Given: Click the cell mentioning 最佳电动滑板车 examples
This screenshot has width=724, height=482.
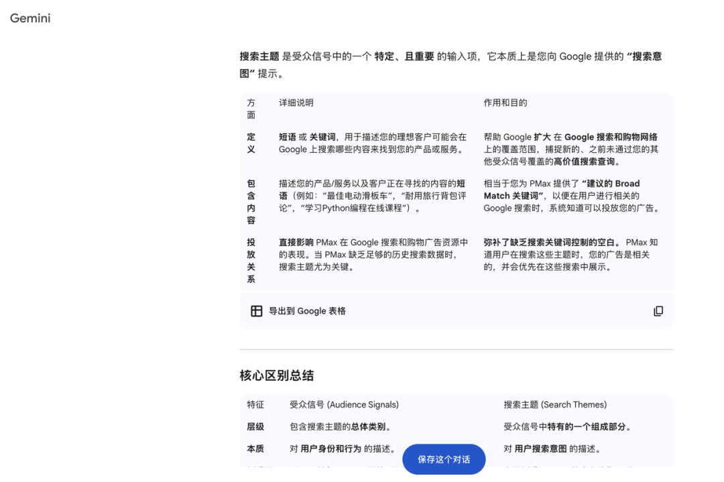Looking at the screenshot, I should click(372, 196).
